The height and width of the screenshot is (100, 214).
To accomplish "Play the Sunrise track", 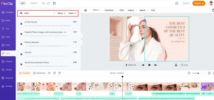I will click(x=21, y=54).
